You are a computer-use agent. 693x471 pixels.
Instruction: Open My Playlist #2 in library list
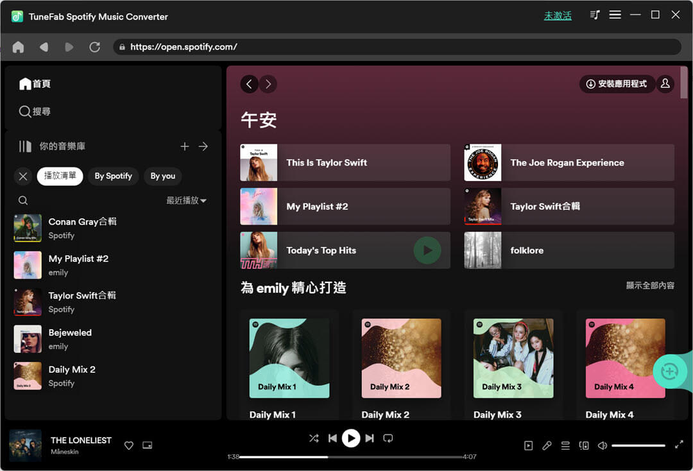click(x=112, y=265)
